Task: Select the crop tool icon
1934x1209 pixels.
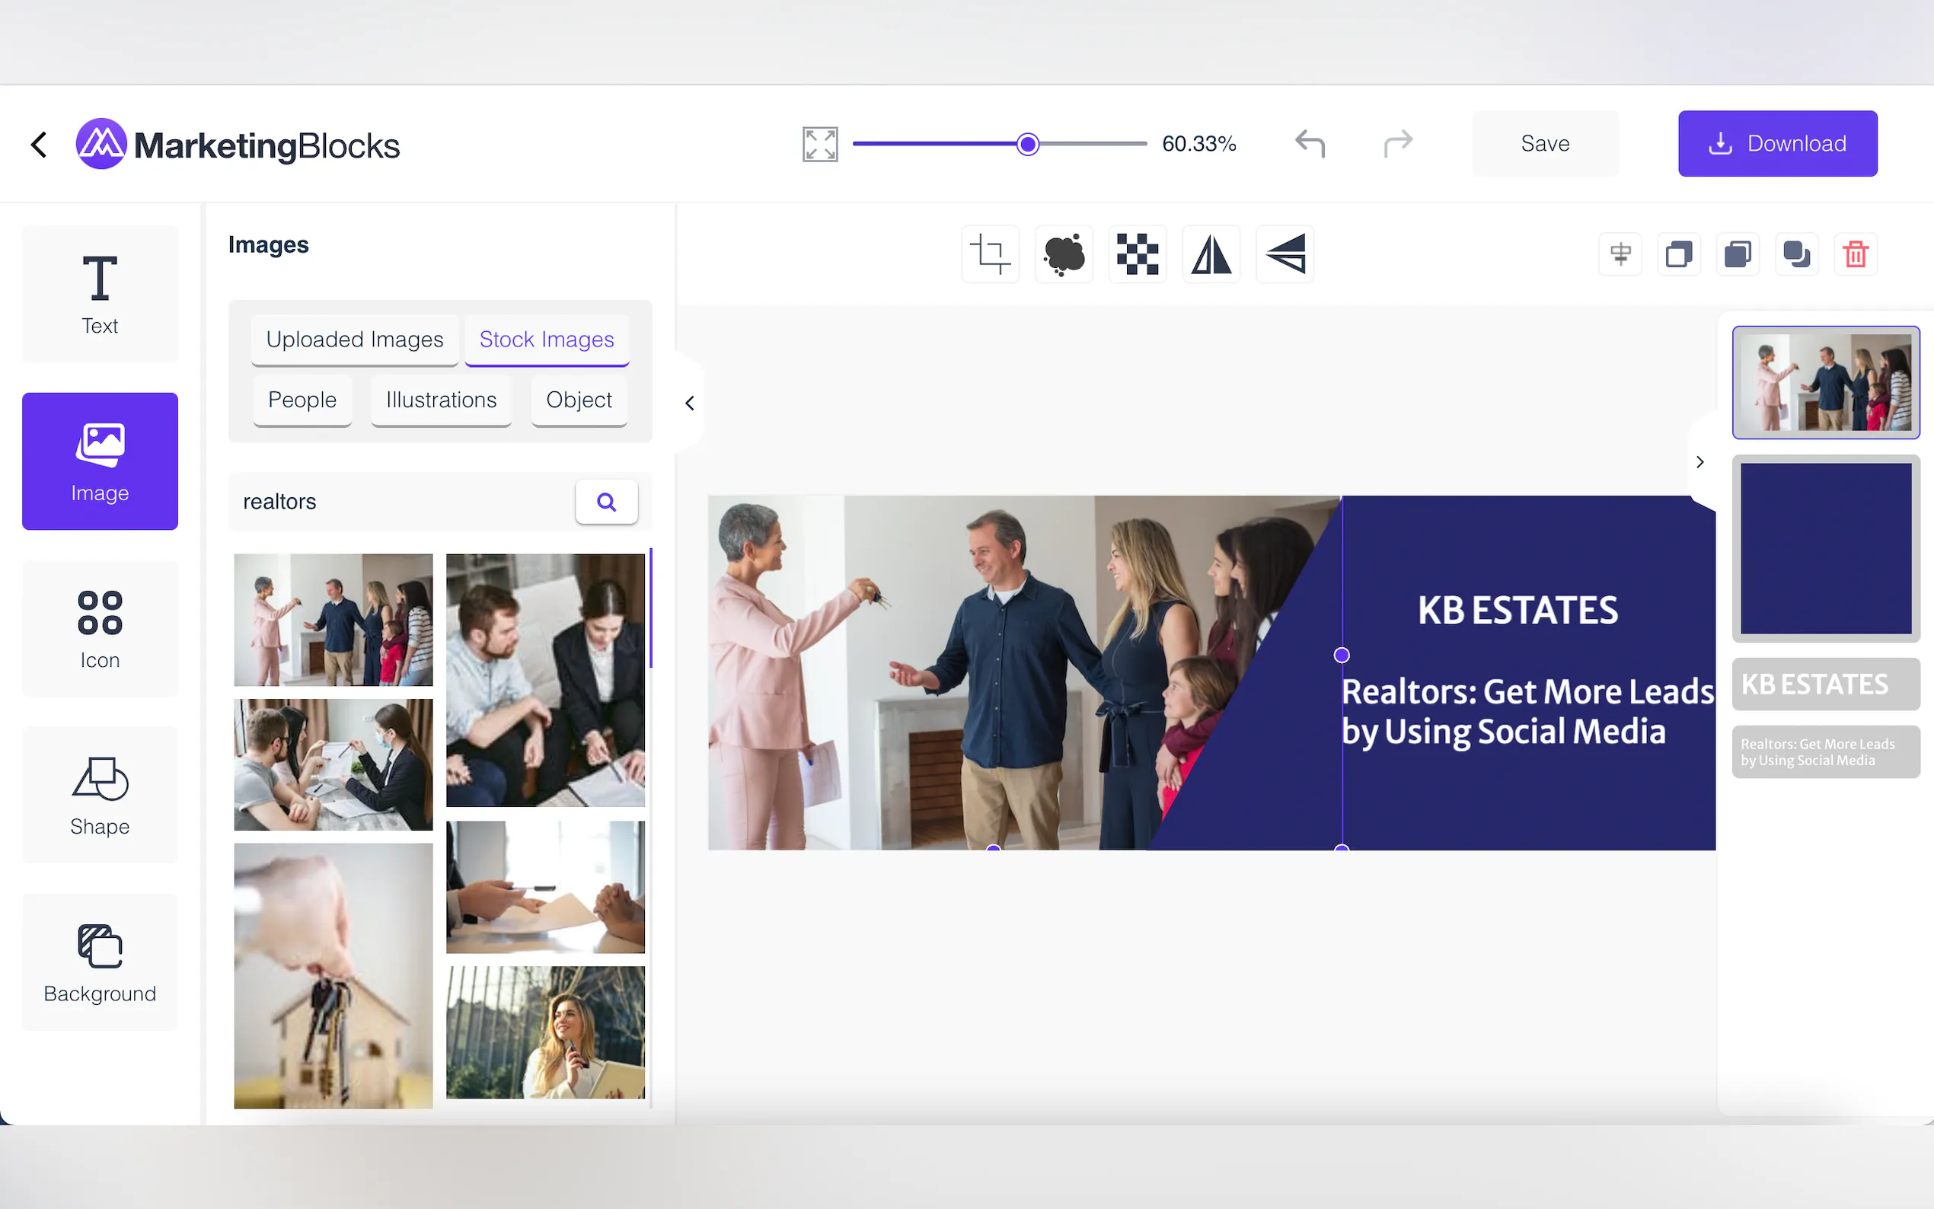Action: (990, 255)
